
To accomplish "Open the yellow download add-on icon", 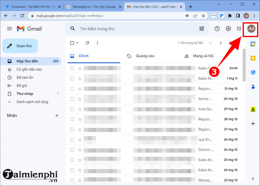I will (x=253, y=109).
